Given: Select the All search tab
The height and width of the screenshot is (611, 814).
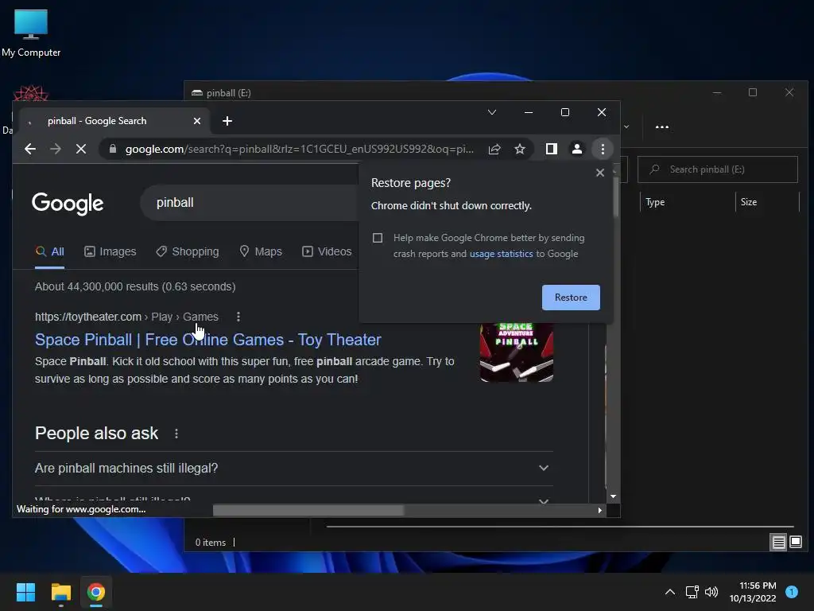Looking at the screenshot, I should point(50,252).
